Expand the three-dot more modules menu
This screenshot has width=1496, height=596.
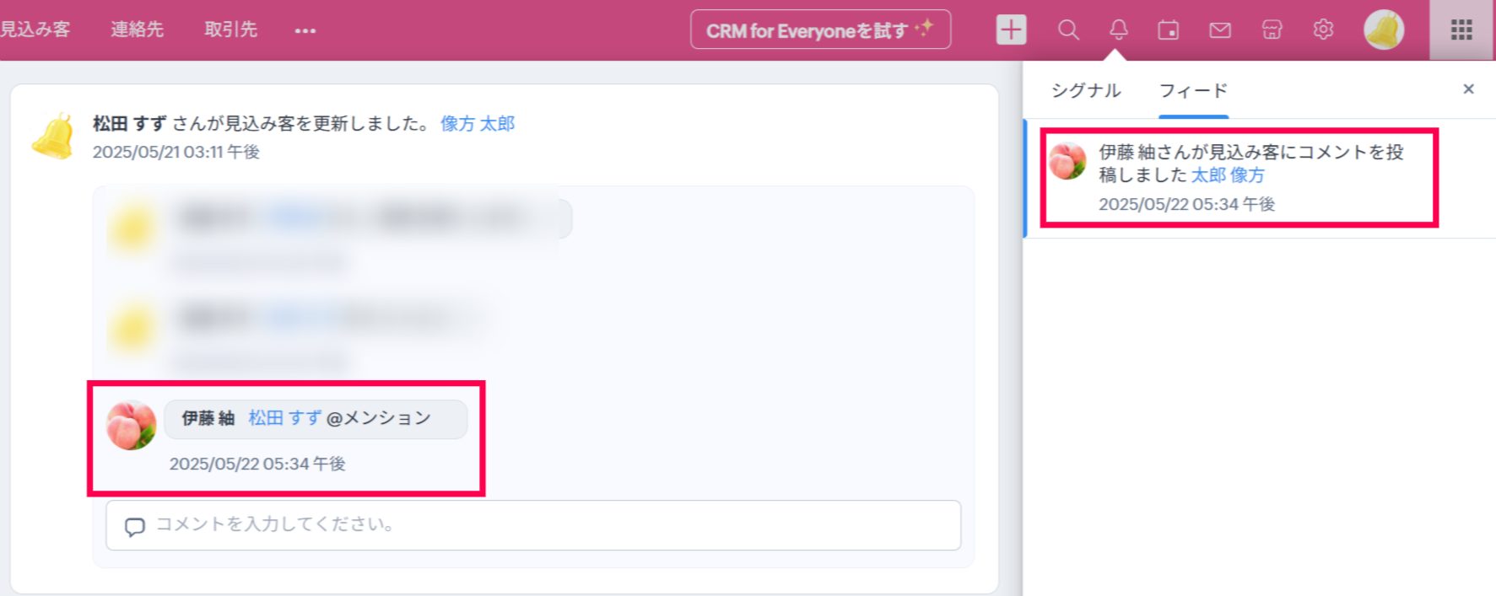click(305, 31)
